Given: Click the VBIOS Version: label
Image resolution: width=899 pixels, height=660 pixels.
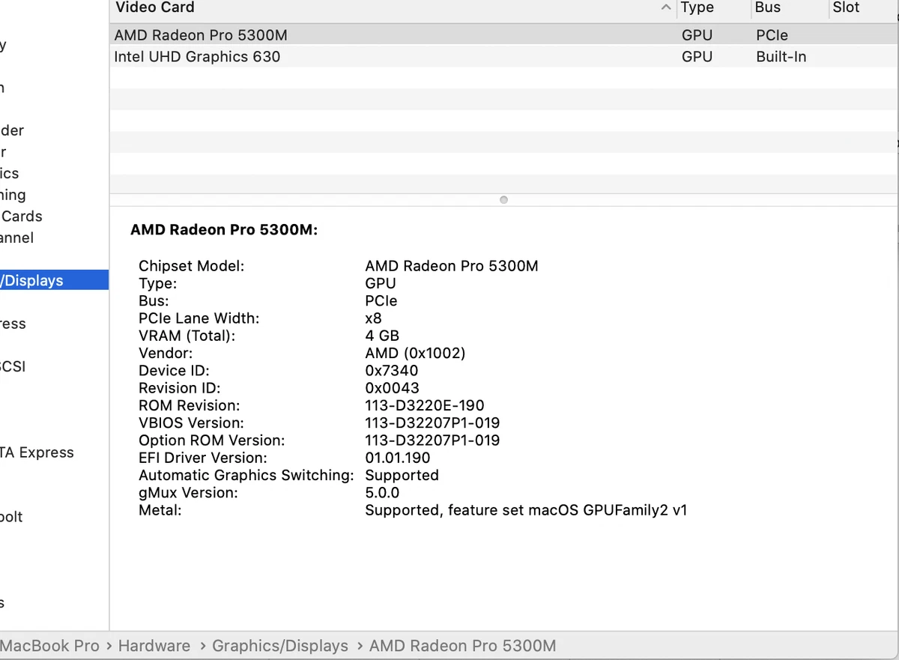Looking at the screenshot, I should (191, 423).
